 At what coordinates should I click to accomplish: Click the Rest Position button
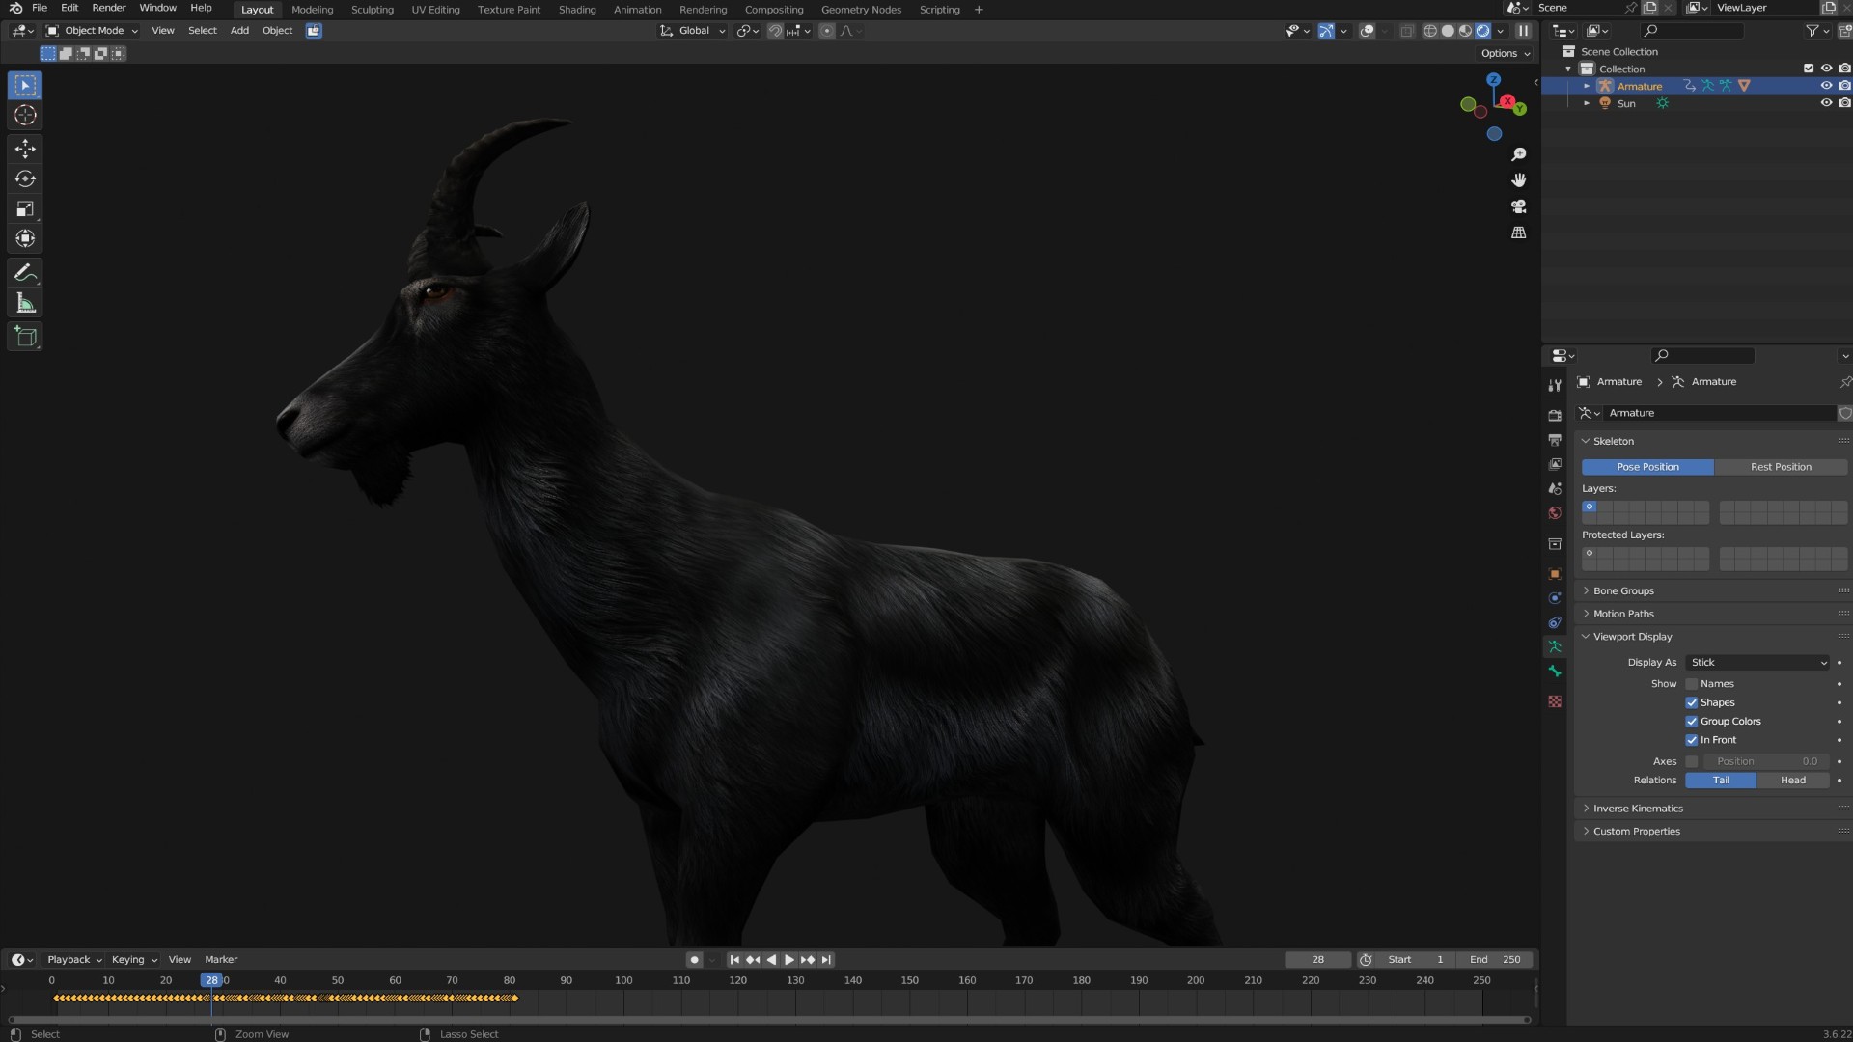pyautogui.click(x=1781, y=467)
